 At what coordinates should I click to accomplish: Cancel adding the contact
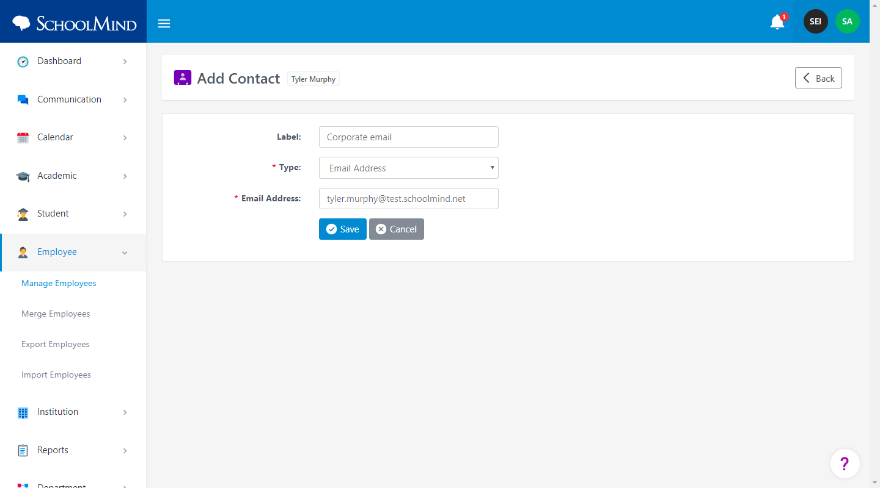[397, 229]
